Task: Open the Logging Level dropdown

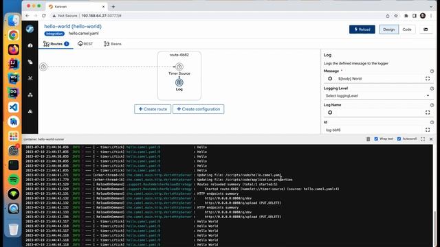Action: (x=378, y=96)
